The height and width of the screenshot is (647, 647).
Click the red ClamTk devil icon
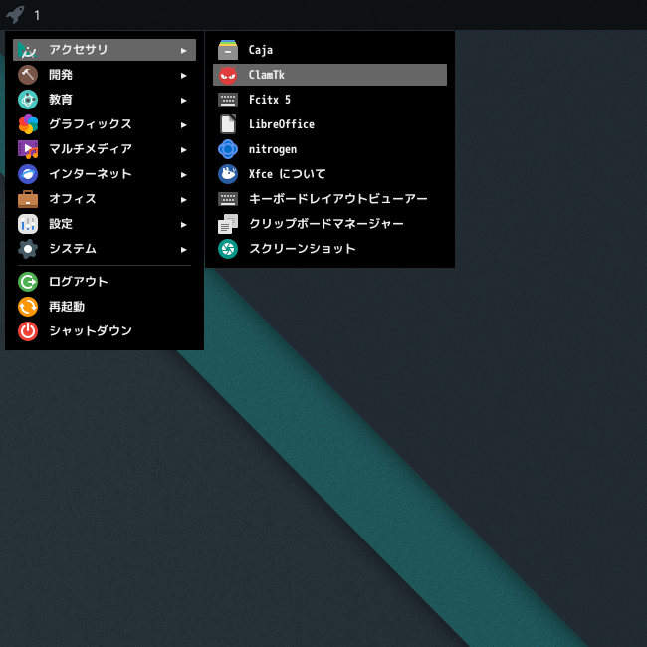(228, 75)
